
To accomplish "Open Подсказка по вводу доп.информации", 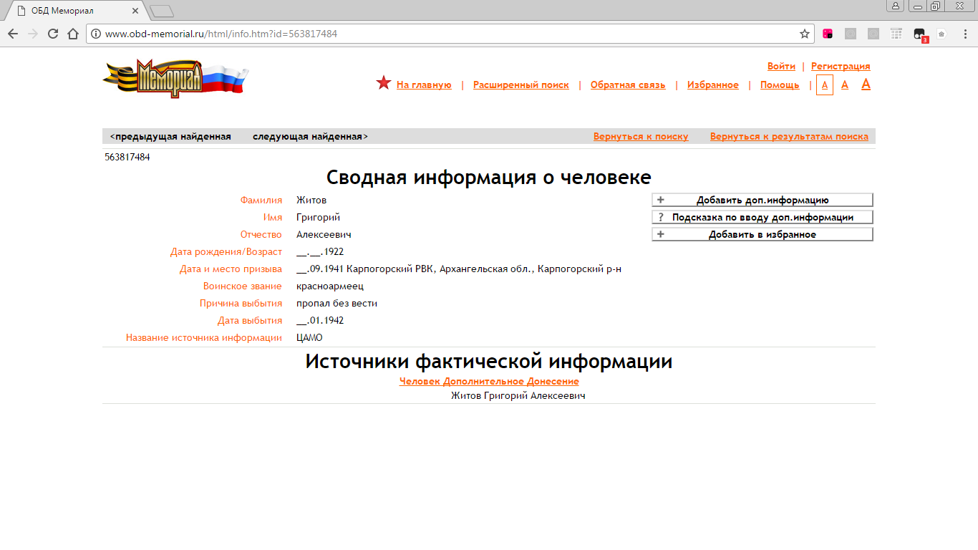I will 762,217.
